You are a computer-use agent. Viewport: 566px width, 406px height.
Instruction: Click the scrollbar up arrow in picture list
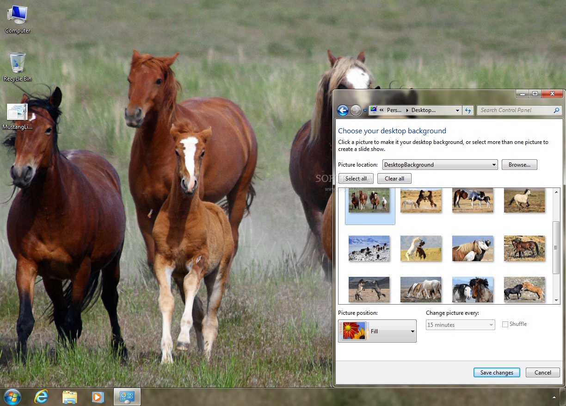(556, 192)
